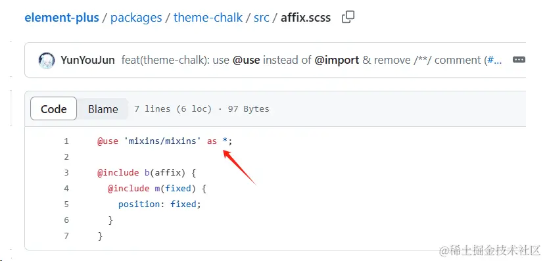Open the element-plus repository link
Image resolution: width=545 pixels, height=261 pixels.
coord(62,17)
